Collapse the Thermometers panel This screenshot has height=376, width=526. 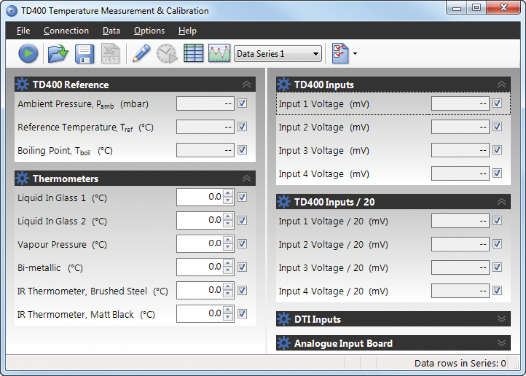[x=246, y=178]
